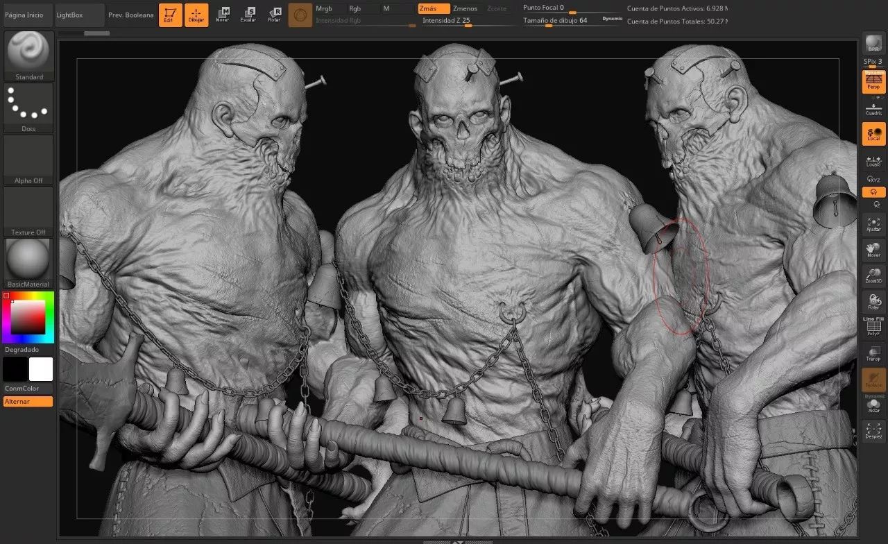Select the Escalar (Scale) tool
The height and width of the screenshot is (544, 888).
point(248,15)
